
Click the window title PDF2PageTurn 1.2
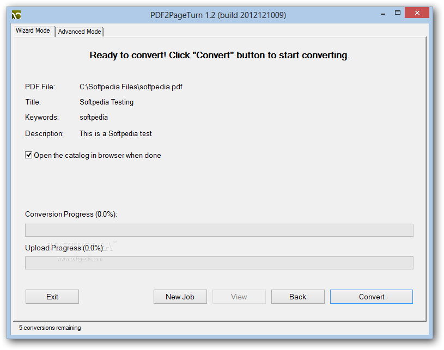(x=218, y=15)
